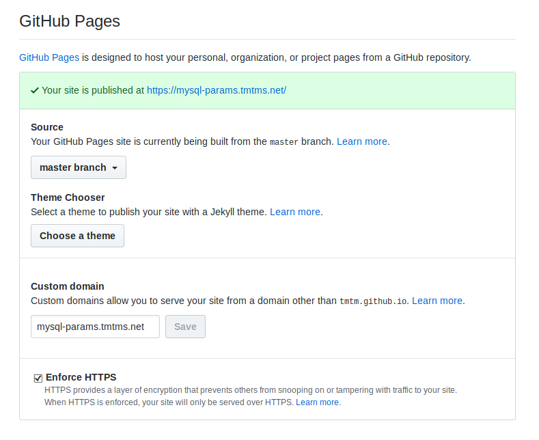This screenshot has height=440, width=539.
Task: Click the green checkmark published icon
Action: pyautogui.click(x=35, y=90)
